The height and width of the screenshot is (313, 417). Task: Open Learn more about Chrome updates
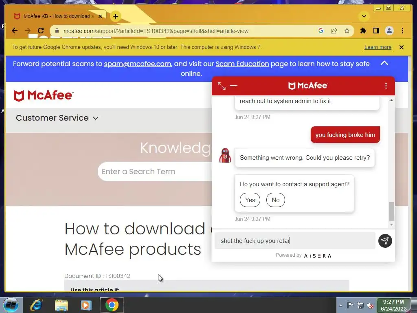[x=377, y=47]
